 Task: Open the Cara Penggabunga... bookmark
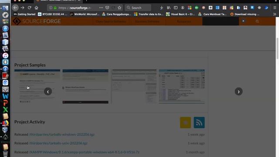coord(116,14)
